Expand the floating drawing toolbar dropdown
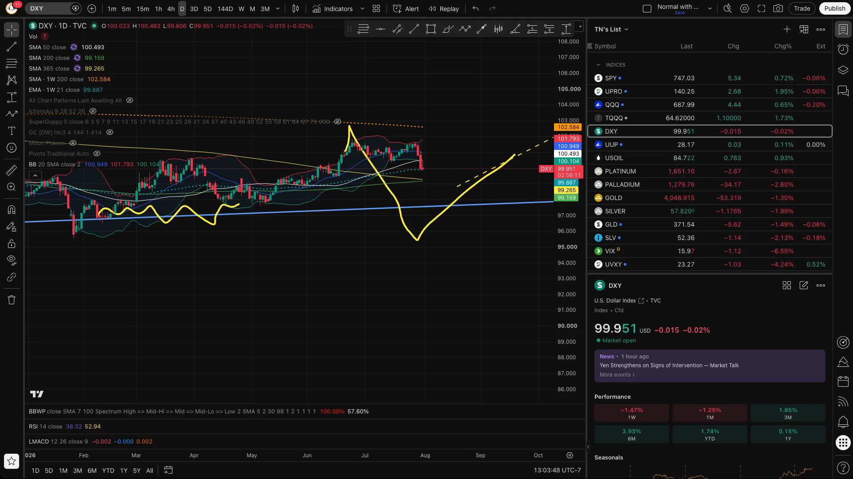The width and height of the screenshot is (853, 479). point(580,27)
